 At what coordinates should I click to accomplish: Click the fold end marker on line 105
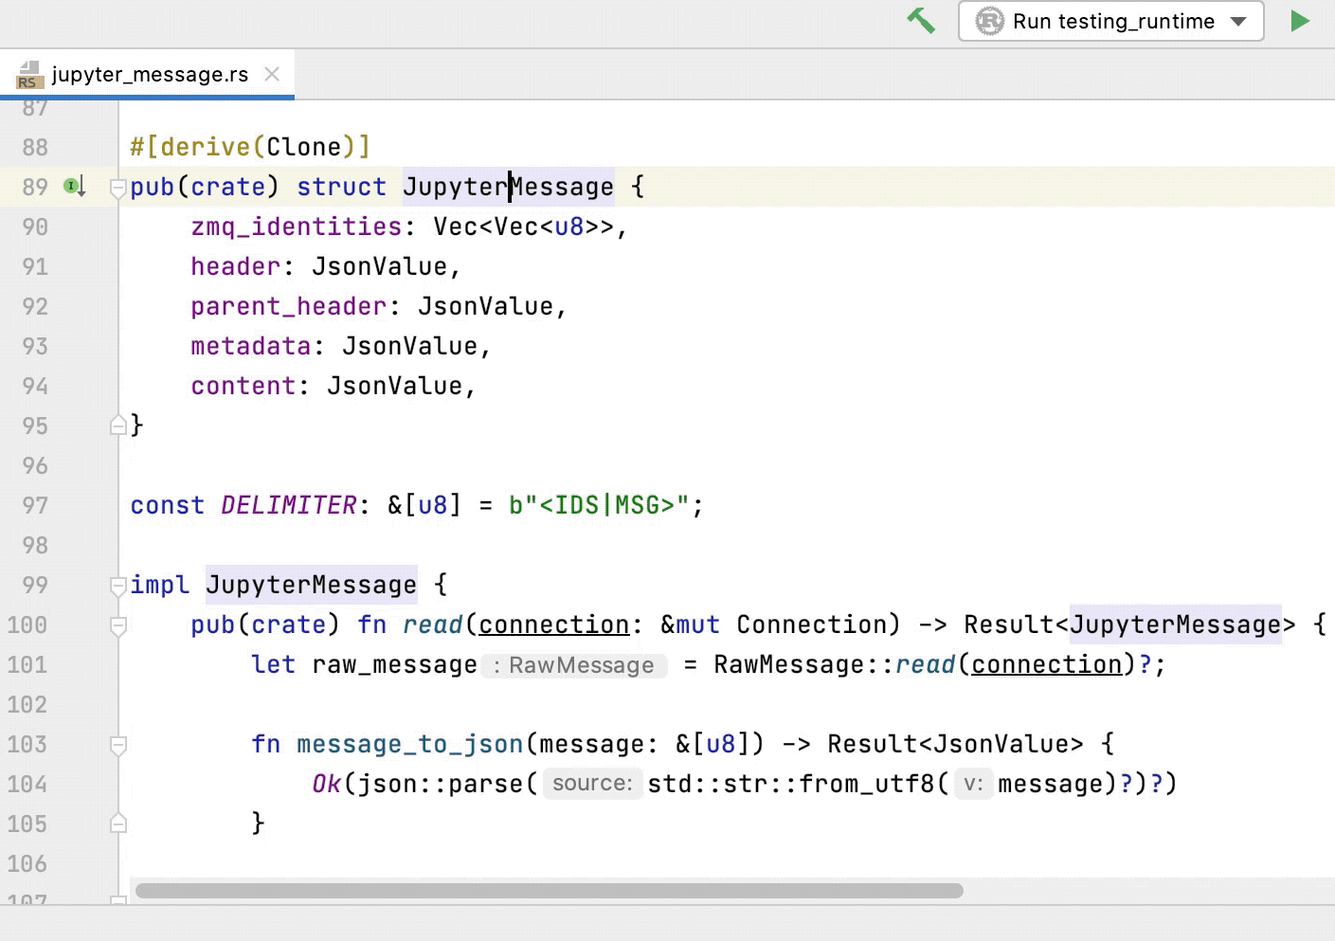point(118,823)
